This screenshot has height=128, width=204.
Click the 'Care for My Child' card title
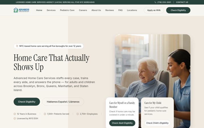(x=153, y=103)
